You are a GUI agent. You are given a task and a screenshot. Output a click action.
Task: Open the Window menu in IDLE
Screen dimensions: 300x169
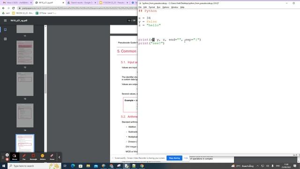174,8
